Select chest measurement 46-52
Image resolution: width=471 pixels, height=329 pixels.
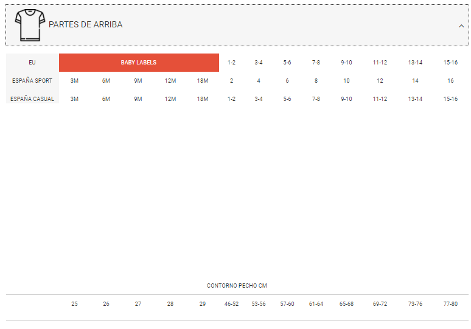(231, 304)
